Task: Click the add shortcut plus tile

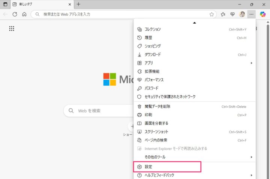Action: click(132, 126)
